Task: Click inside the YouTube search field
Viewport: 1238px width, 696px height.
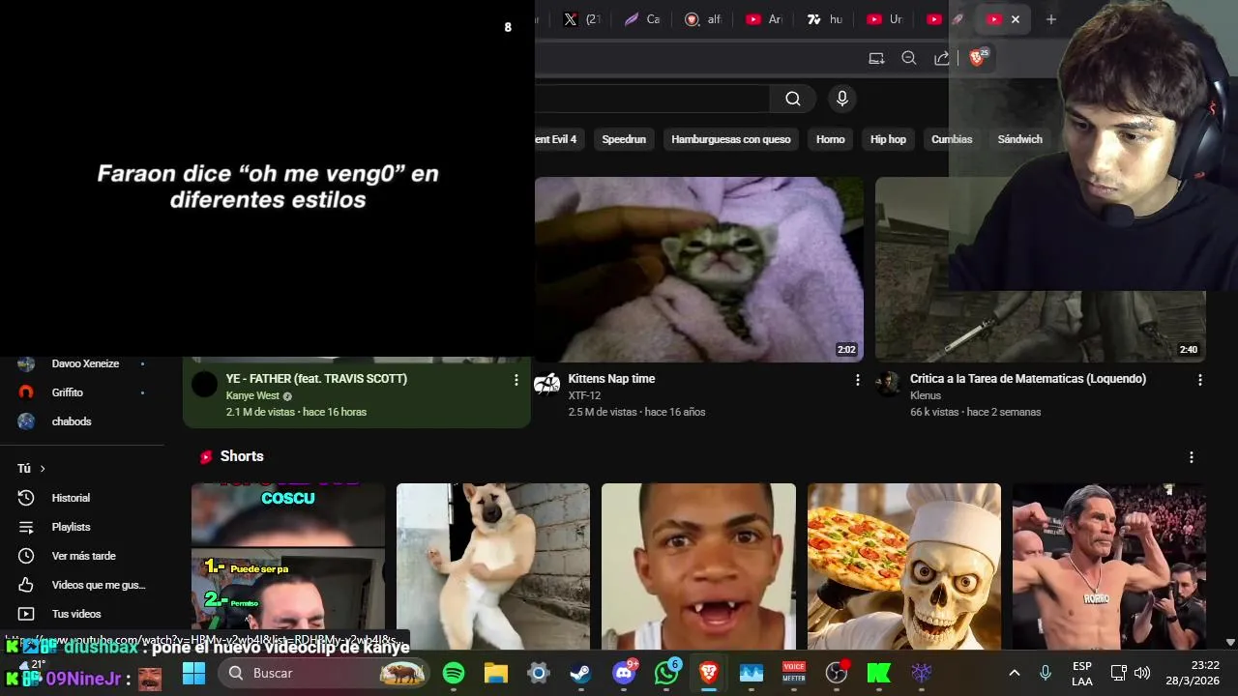Action: (x=653, y=99)
